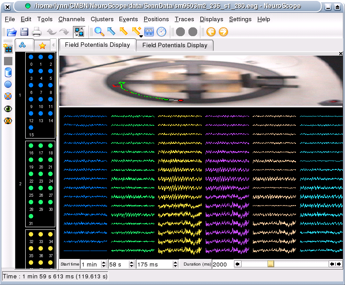The width and height of the screenshot is (345, 285).
Task: Close the position view with the x button
Action: 341,53
